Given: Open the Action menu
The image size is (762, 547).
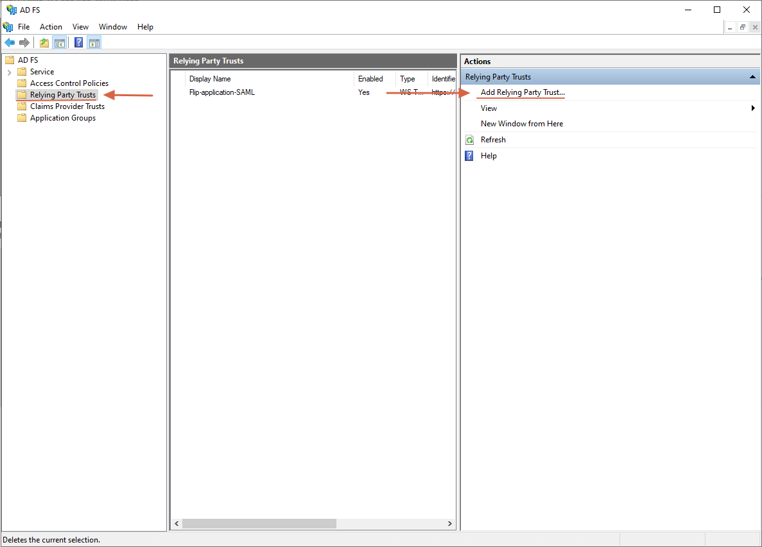Looking at the screenshot, I should click(51, 27).
